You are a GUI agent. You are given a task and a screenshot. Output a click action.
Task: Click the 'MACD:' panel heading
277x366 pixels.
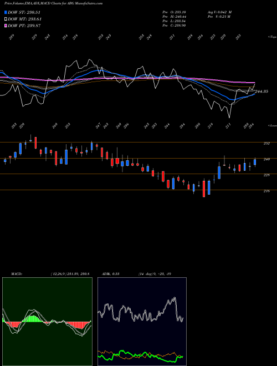pyautogui.click(x=17, y=274)
